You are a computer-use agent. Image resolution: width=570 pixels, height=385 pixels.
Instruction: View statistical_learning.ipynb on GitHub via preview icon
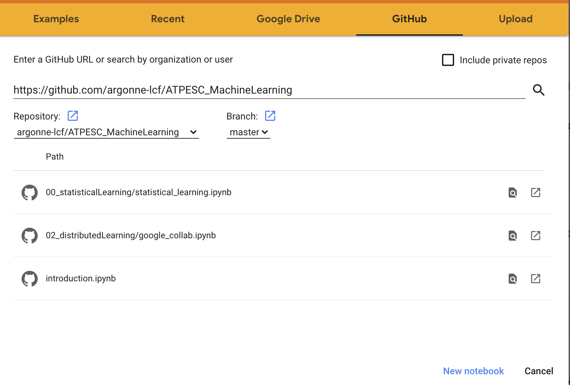coord(513,193)
